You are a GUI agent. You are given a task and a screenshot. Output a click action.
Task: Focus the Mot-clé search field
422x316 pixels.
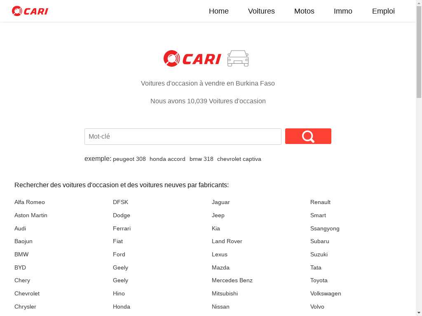(183, 137)
